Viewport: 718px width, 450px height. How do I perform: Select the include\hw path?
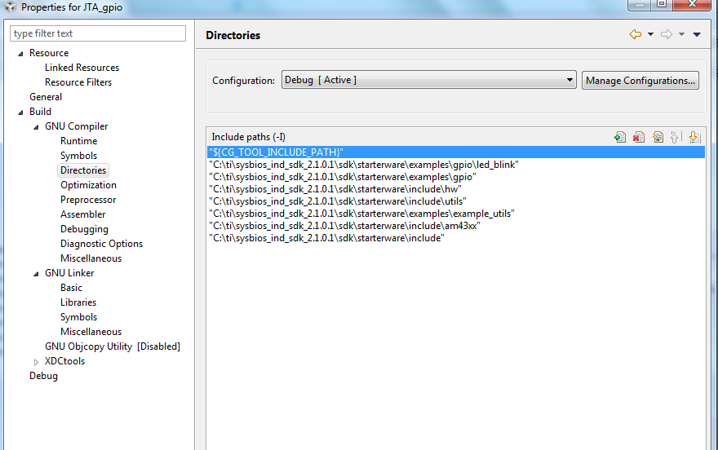point(335,189)
